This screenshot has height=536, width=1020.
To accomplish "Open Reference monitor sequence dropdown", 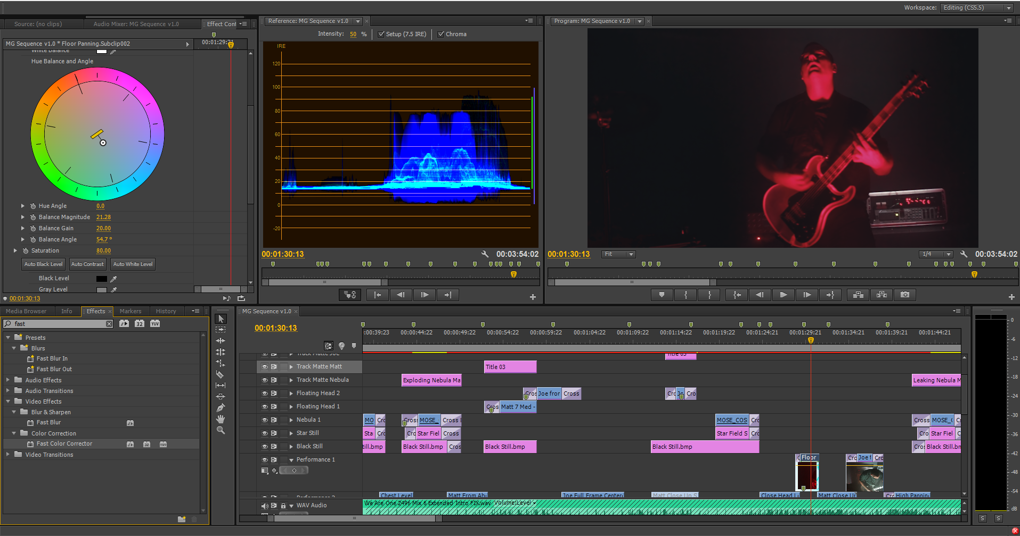I will point(358,21).
